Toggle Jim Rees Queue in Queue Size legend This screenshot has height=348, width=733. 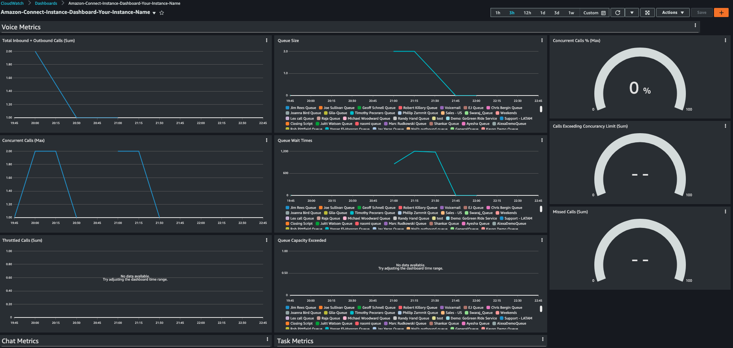[301, 108]
